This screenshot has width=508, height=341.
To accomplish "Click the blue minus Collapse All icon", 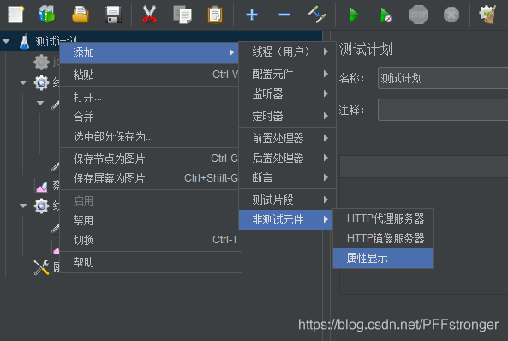I will (x=284, y=15).
